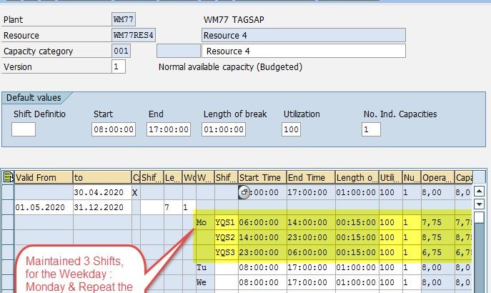Click the Version field containing 1

point(119,66)
